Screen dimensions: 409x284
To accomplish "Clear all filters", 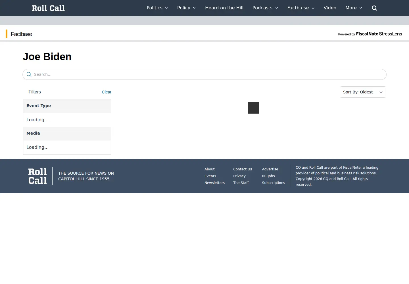I will (107, 92).
